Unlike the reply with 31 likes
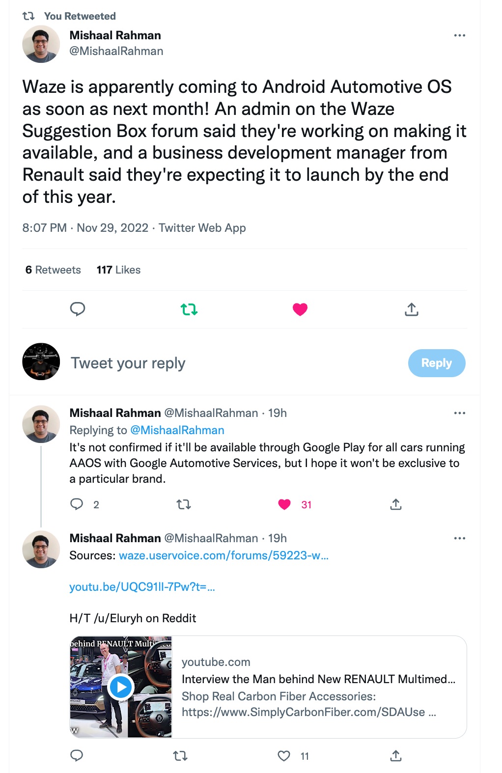Image resolution: width=502 pixels, height=773 pixels. (284, 504)
